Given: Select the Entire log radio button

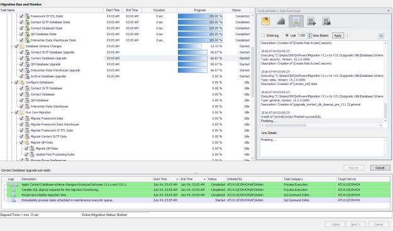Looking at the screenshot, I should [263, 35].
